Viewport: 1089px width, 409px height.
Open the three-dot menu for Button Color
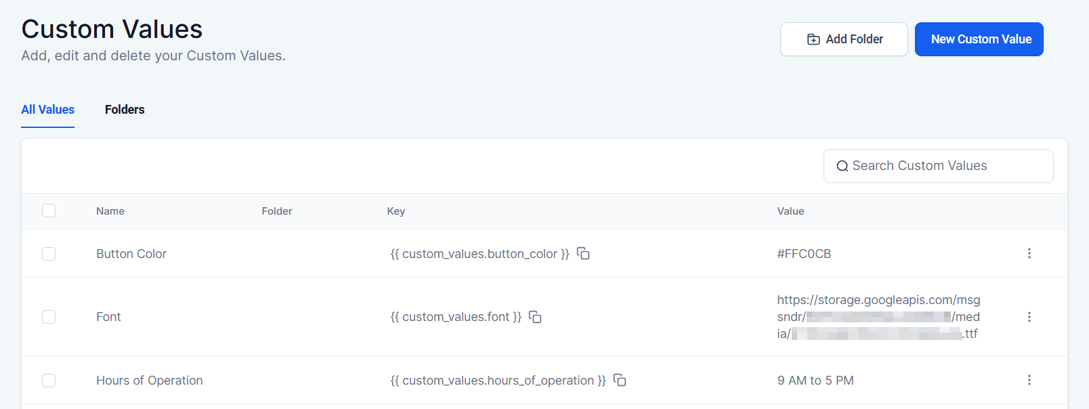(x=1029, y=253)
